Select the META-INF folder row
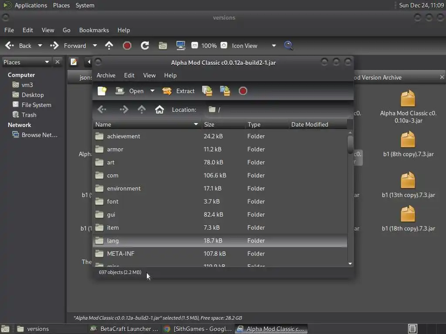 (x=220, y=254)
